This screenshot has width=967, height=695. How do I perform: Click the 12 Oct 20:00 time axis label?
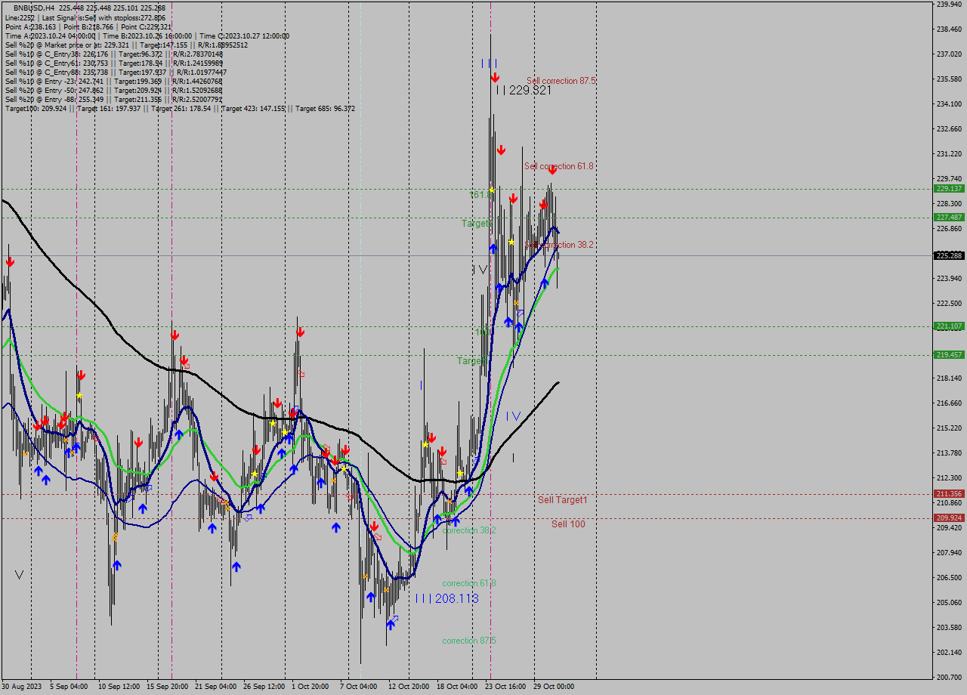pos(409,687)
